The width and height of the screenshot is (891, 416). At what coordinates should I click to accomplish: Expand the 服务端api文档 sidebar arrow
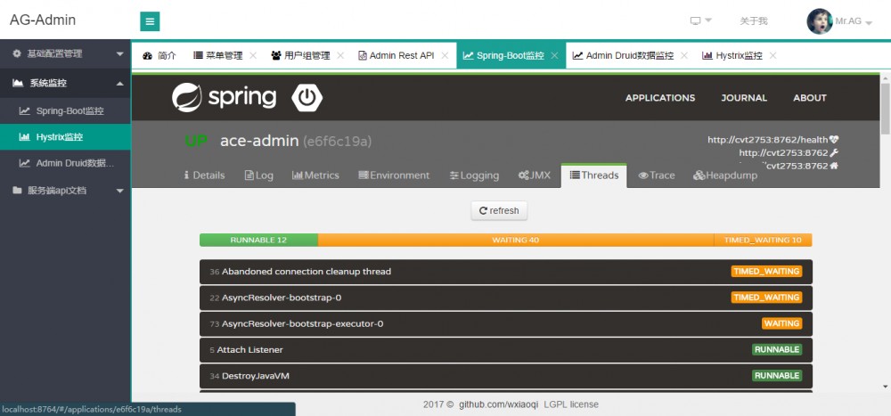coord(120,191)
